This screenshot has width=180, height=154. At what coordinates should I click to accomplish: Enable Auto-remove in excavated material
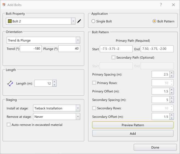click(8, 125)
